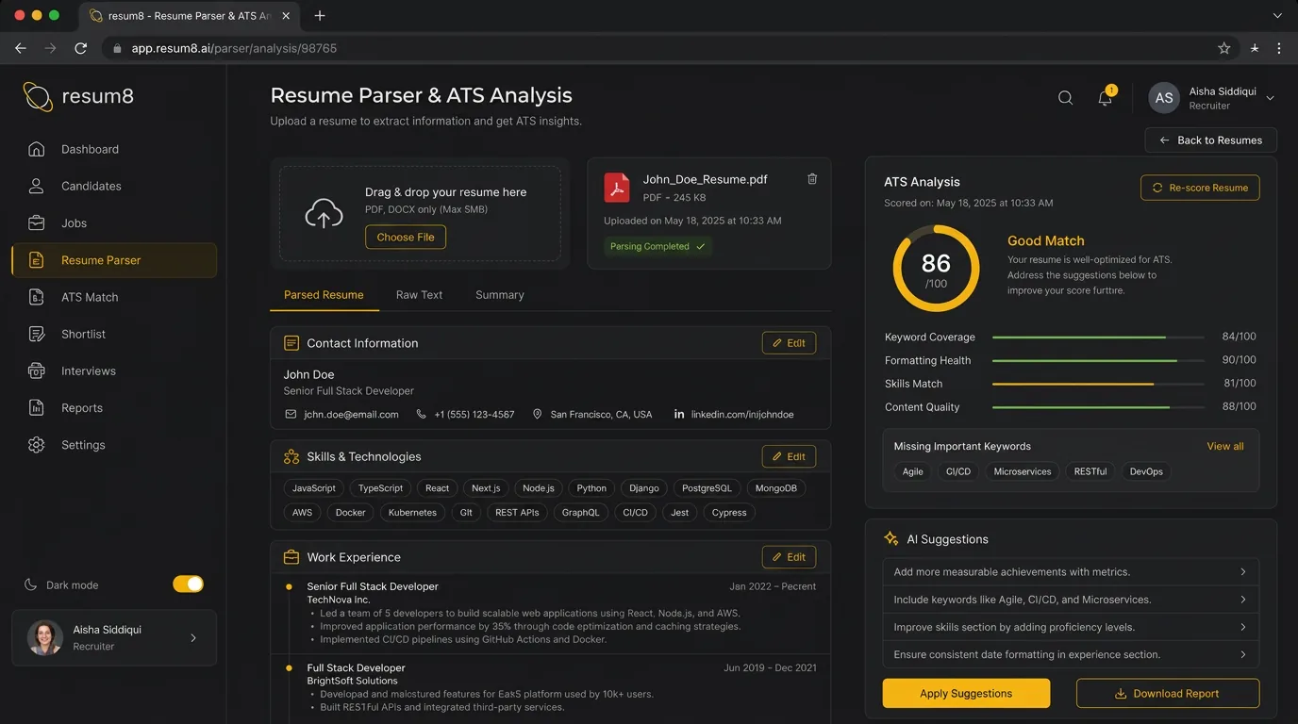Click the phone icon beside +1 (555) 123-4567
Image resolution: width=1298 pixels, height=724 pixels.
422,414
